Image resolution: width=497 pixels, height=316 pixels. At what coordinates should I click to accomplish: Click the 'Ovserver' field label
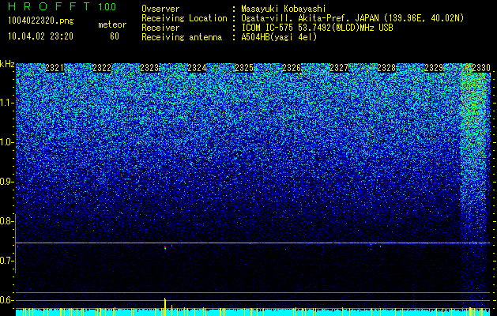click(x=160, y=9)
